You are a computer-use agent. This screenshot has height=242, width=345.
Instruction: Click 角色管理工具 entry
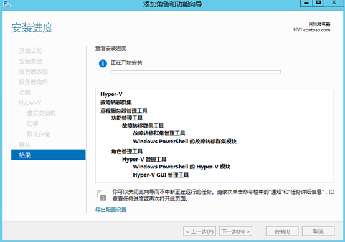coord(127,151)
